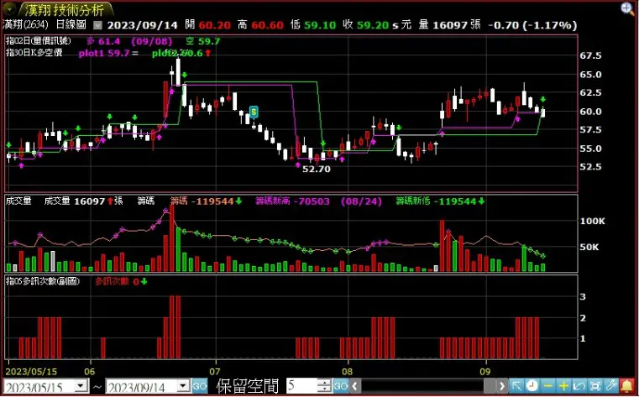The image size is (639, 397).
Task: Click the clock time-period icon
Action: [532, 385]
